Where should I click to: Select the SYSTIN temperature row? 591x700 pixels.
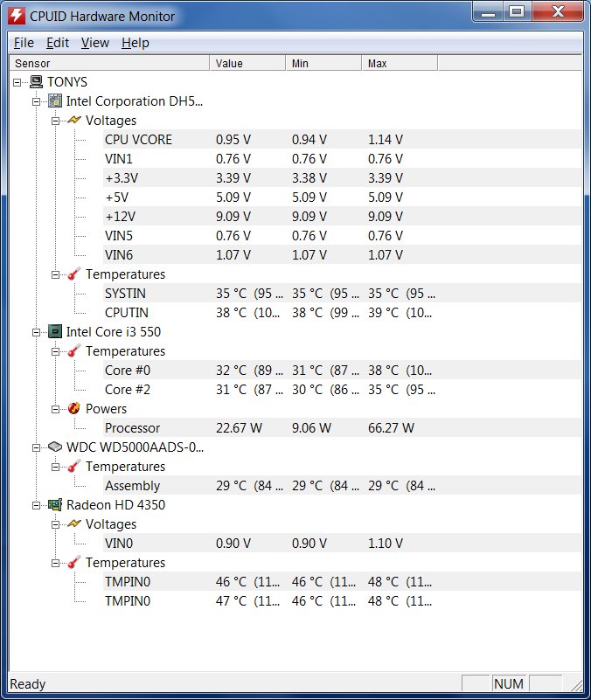click(x=342, y=293)
